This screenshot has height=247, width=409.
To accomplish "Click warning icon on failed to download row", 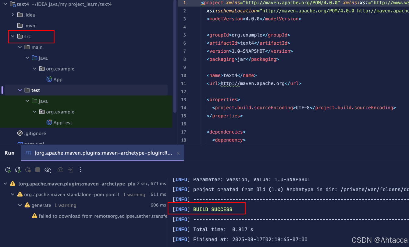I will click(x=34, y=216).
